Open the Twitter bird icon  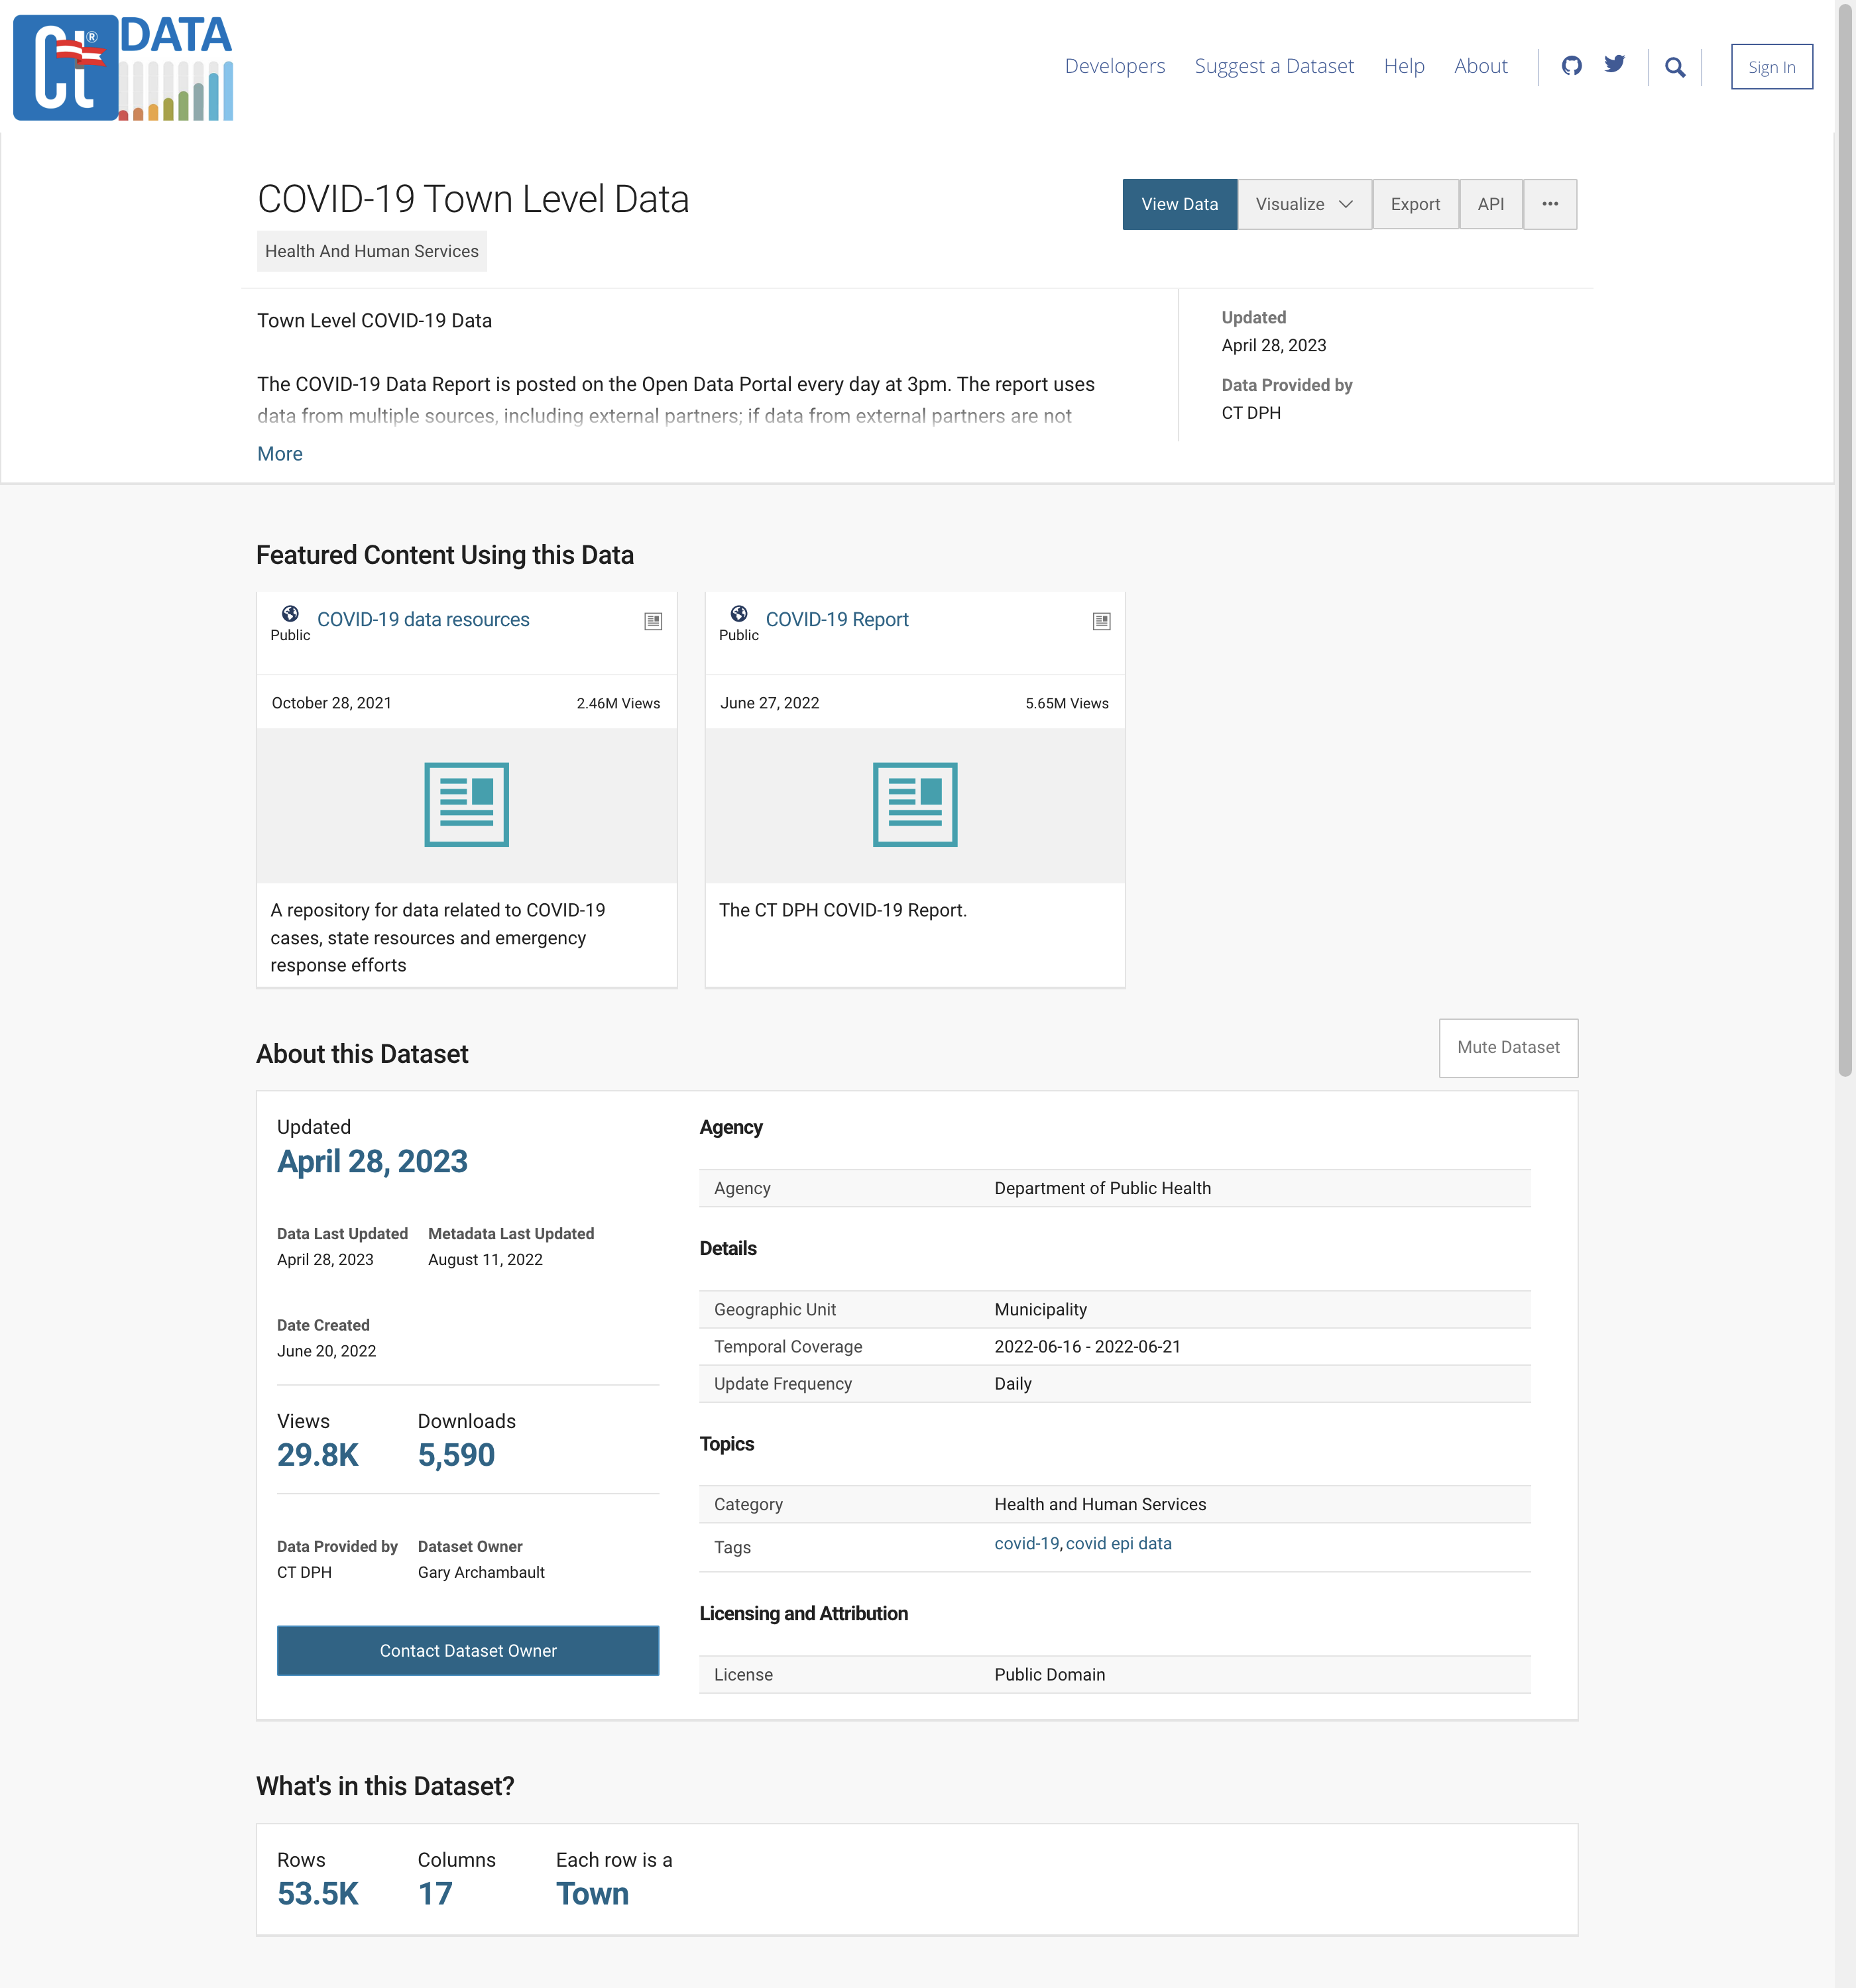point(1614,65)
